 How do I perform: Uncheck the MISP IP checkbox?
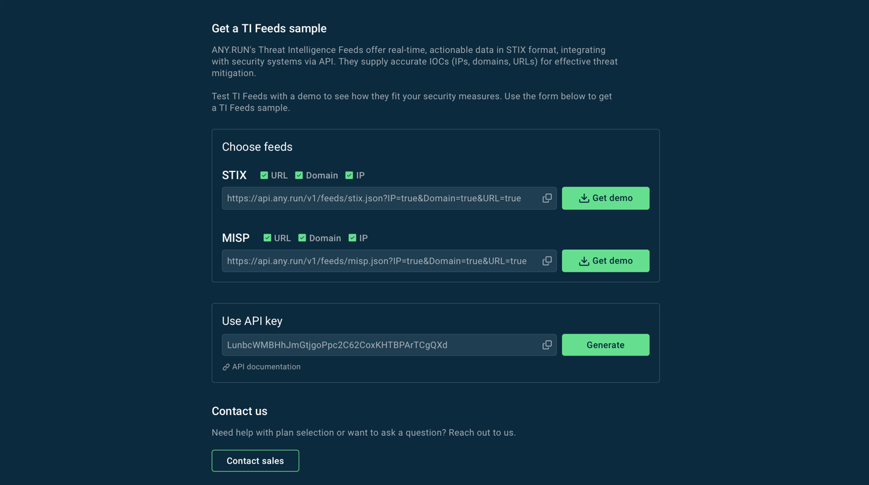352,238
